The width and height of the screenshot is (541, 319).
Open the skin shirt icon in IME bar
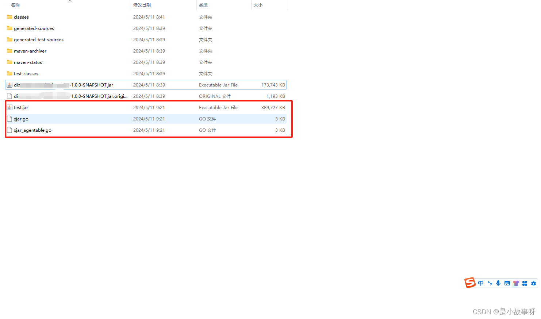click(x=516, y=283)
